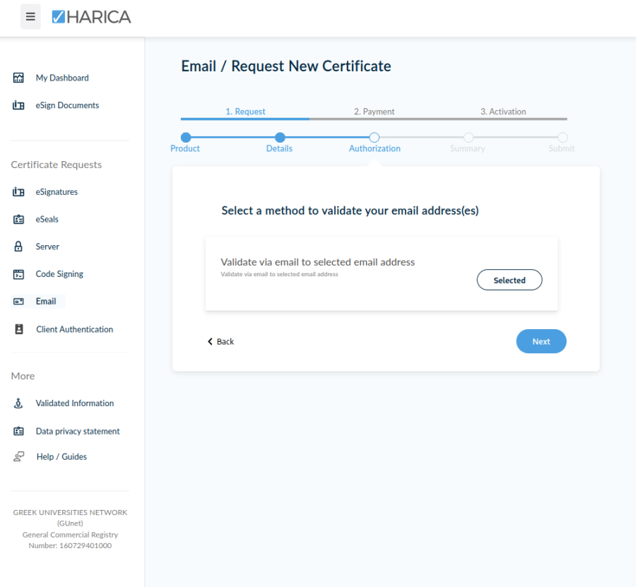
Task: Open the Help / Guides section
Action: [61, 456]
